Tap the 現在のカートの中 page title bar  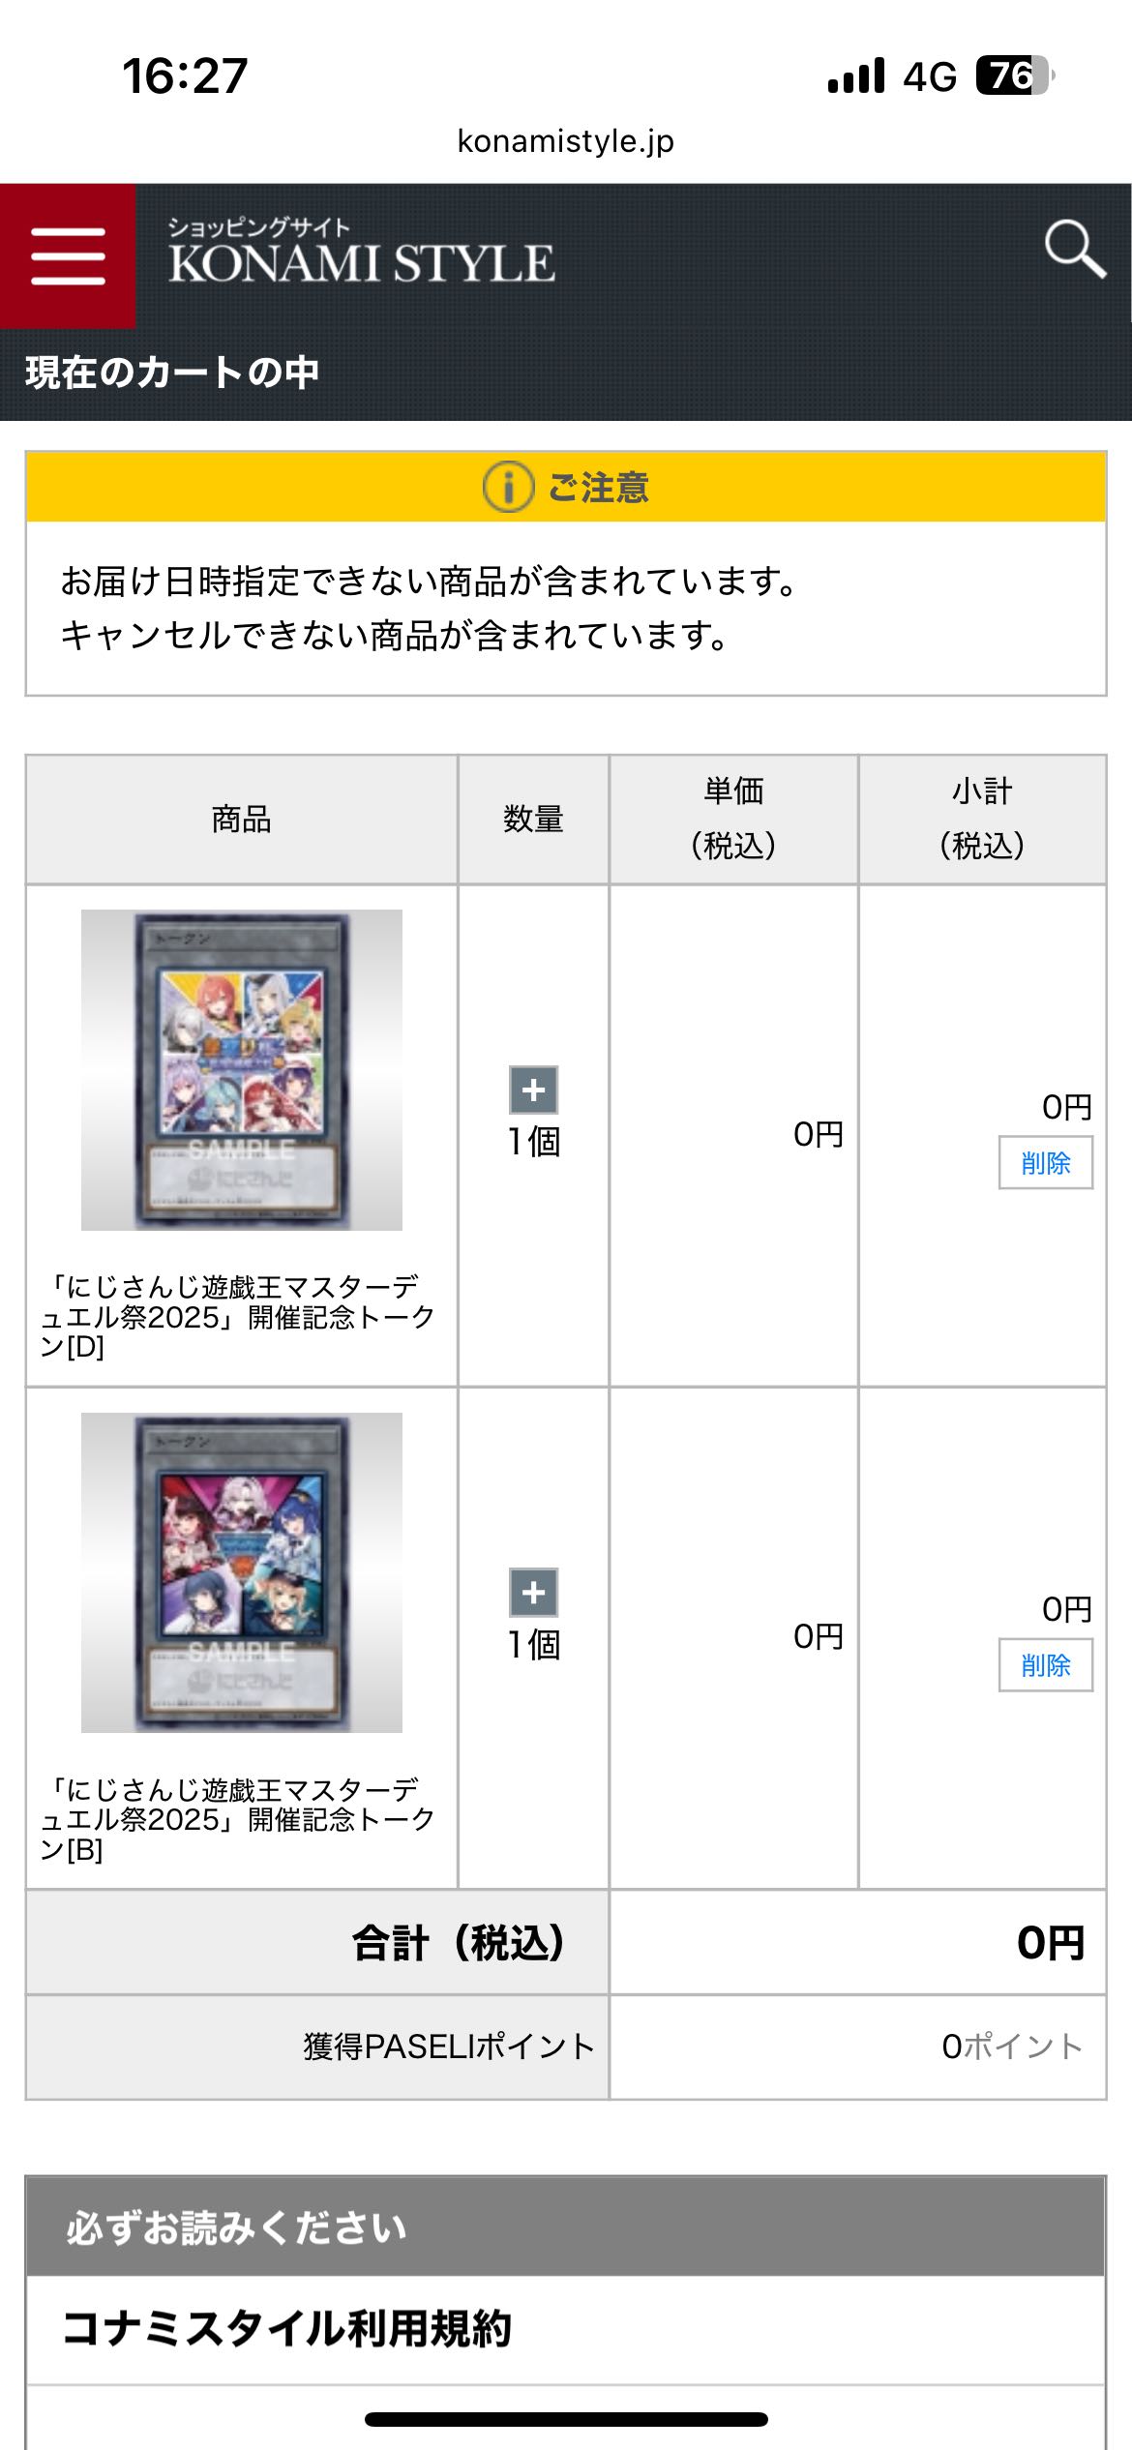click(x=566, y=373)
